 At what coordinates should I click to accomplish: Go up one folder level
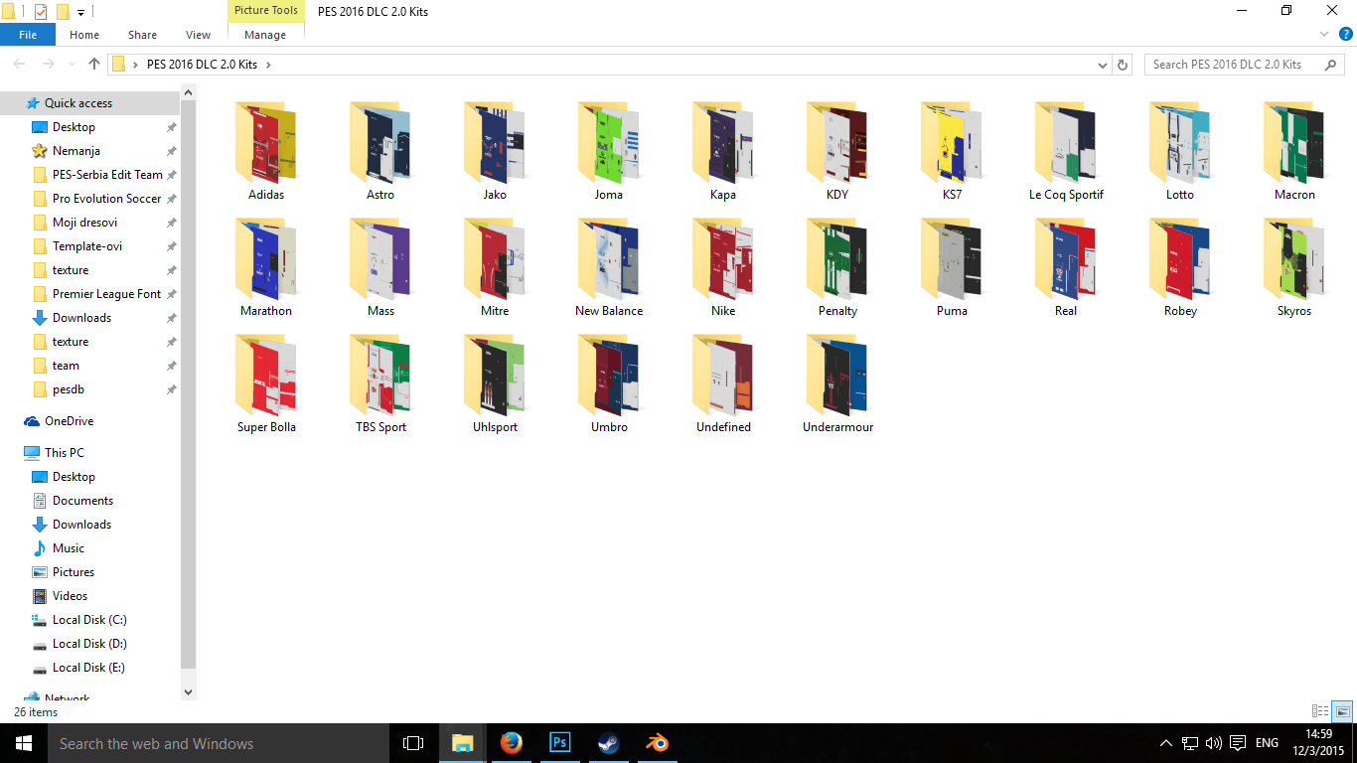coord(94,64)
